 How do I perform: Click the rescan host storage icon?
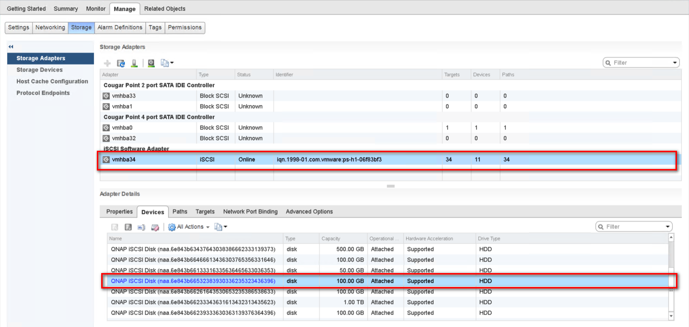coord(134,63)
